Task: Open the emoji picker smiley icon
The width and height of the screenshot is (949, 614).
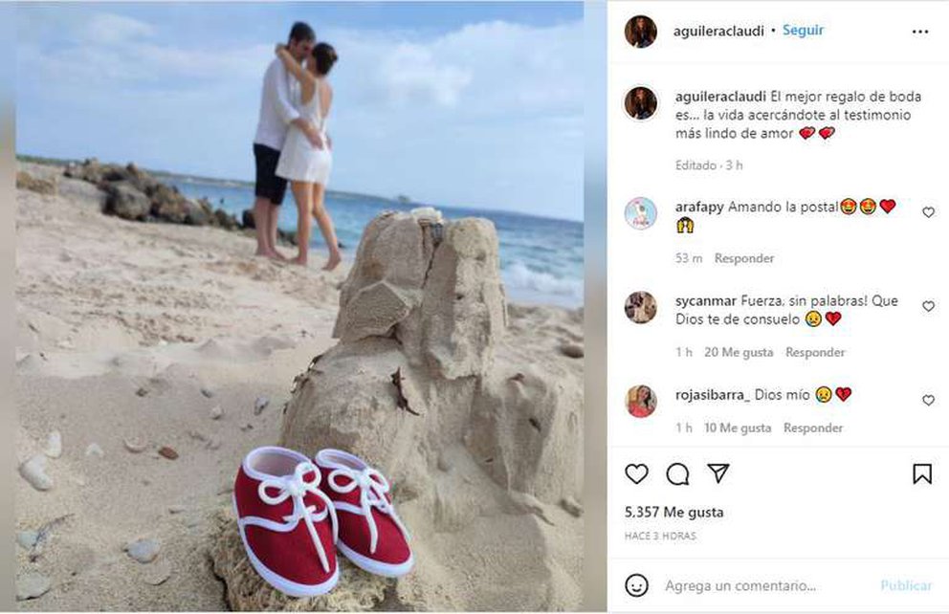Action: click(x=636, y=585)
